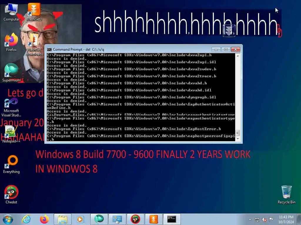The image size is (301, 225).
Task: Click the Command Prompt title bar text
Action: 78,50
